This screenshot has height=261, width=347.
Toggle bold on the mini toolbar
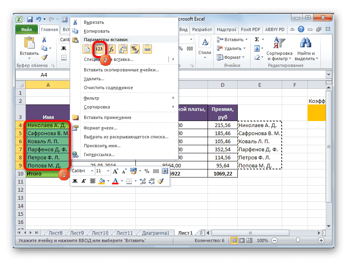pos(74,180)
